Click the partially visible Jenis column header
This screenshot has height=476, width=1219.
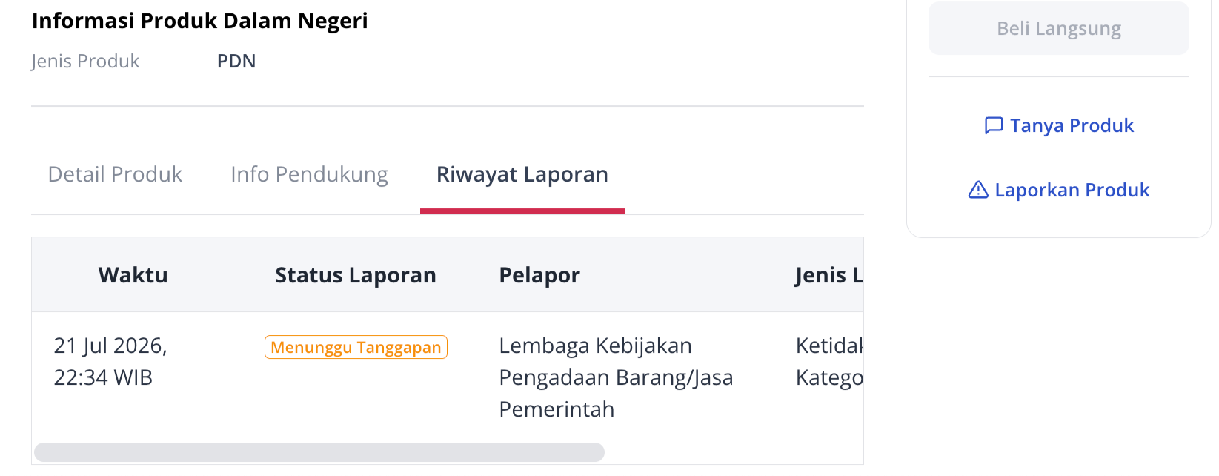coord(829,275)
